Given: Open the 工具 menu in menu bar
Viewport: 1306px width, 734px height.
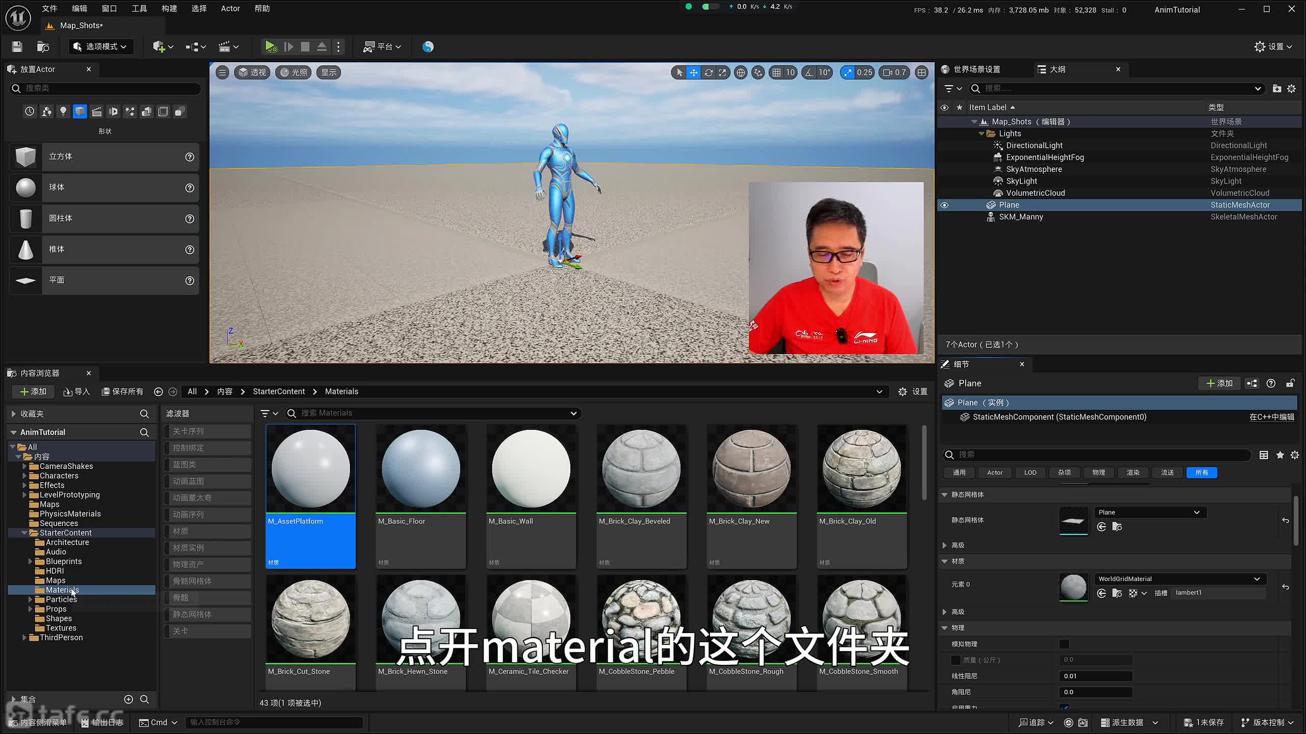Looking at the screenshot, I should coord(139,9).
